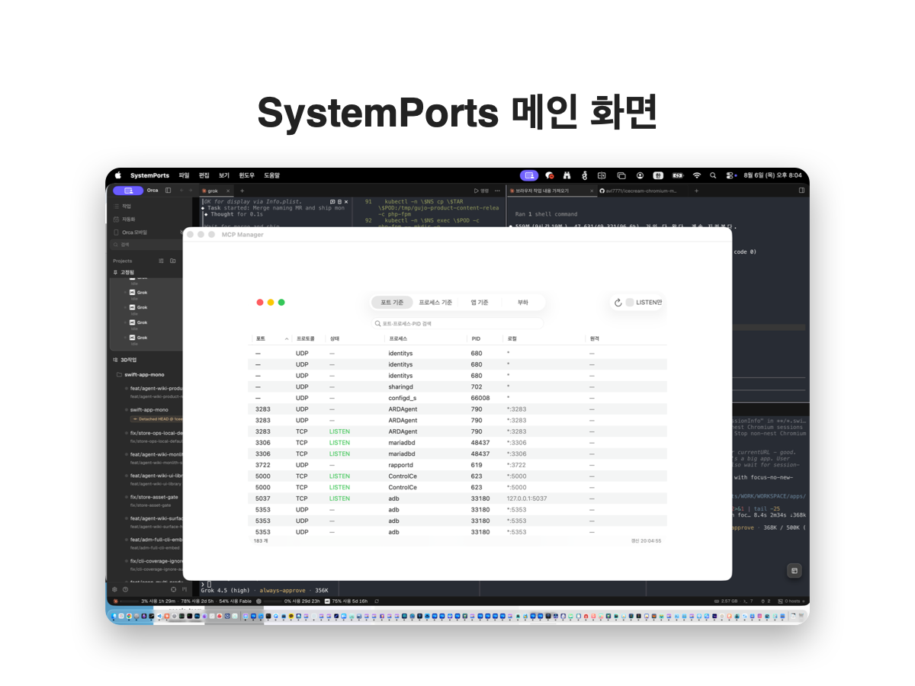
Task: Click the 한 input source icon
Action: pos(658,175)
